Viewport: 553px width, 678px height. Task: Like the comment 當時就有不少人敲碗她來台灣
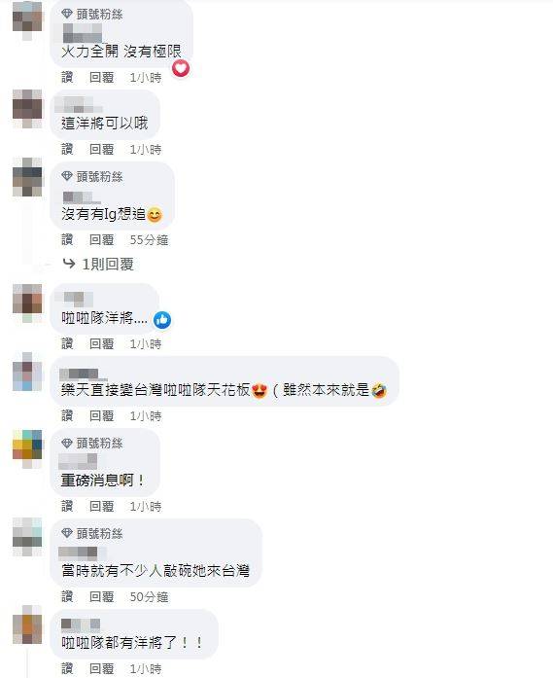[67, 597]
